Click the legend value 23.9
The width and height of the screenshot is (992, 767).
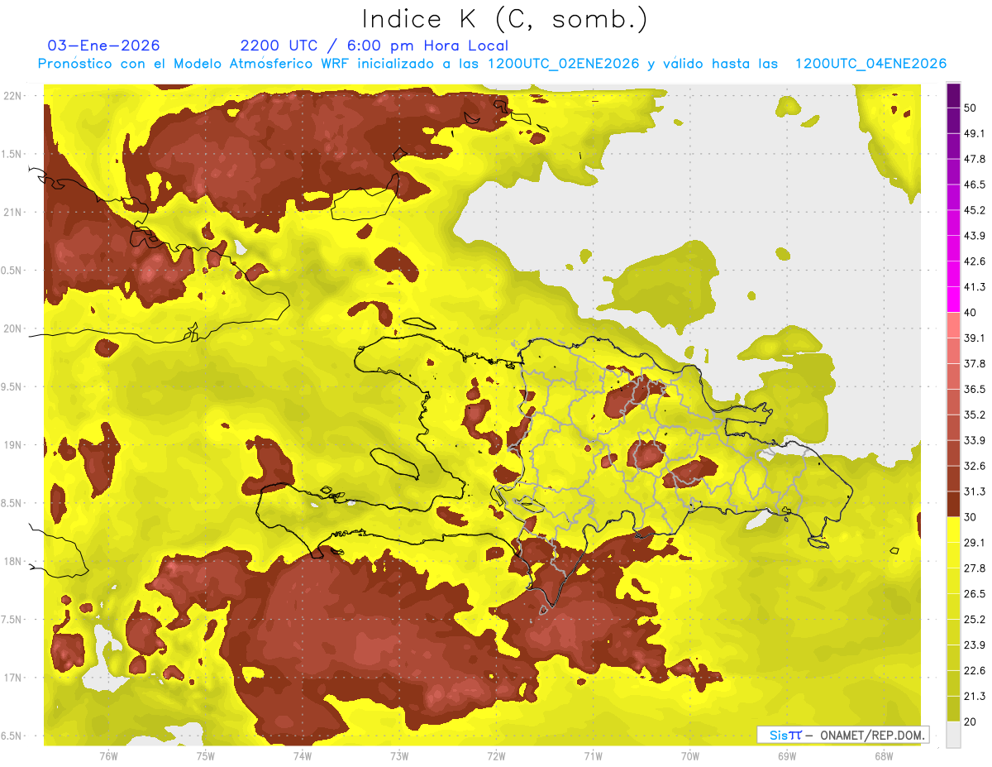tap(975, 645)
